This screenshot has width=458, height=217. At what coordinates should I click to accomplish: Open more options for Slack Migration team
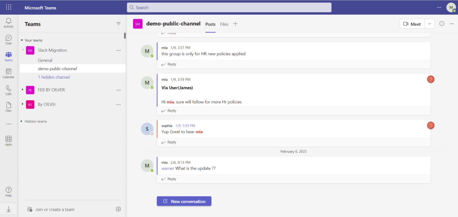point(118,50)
